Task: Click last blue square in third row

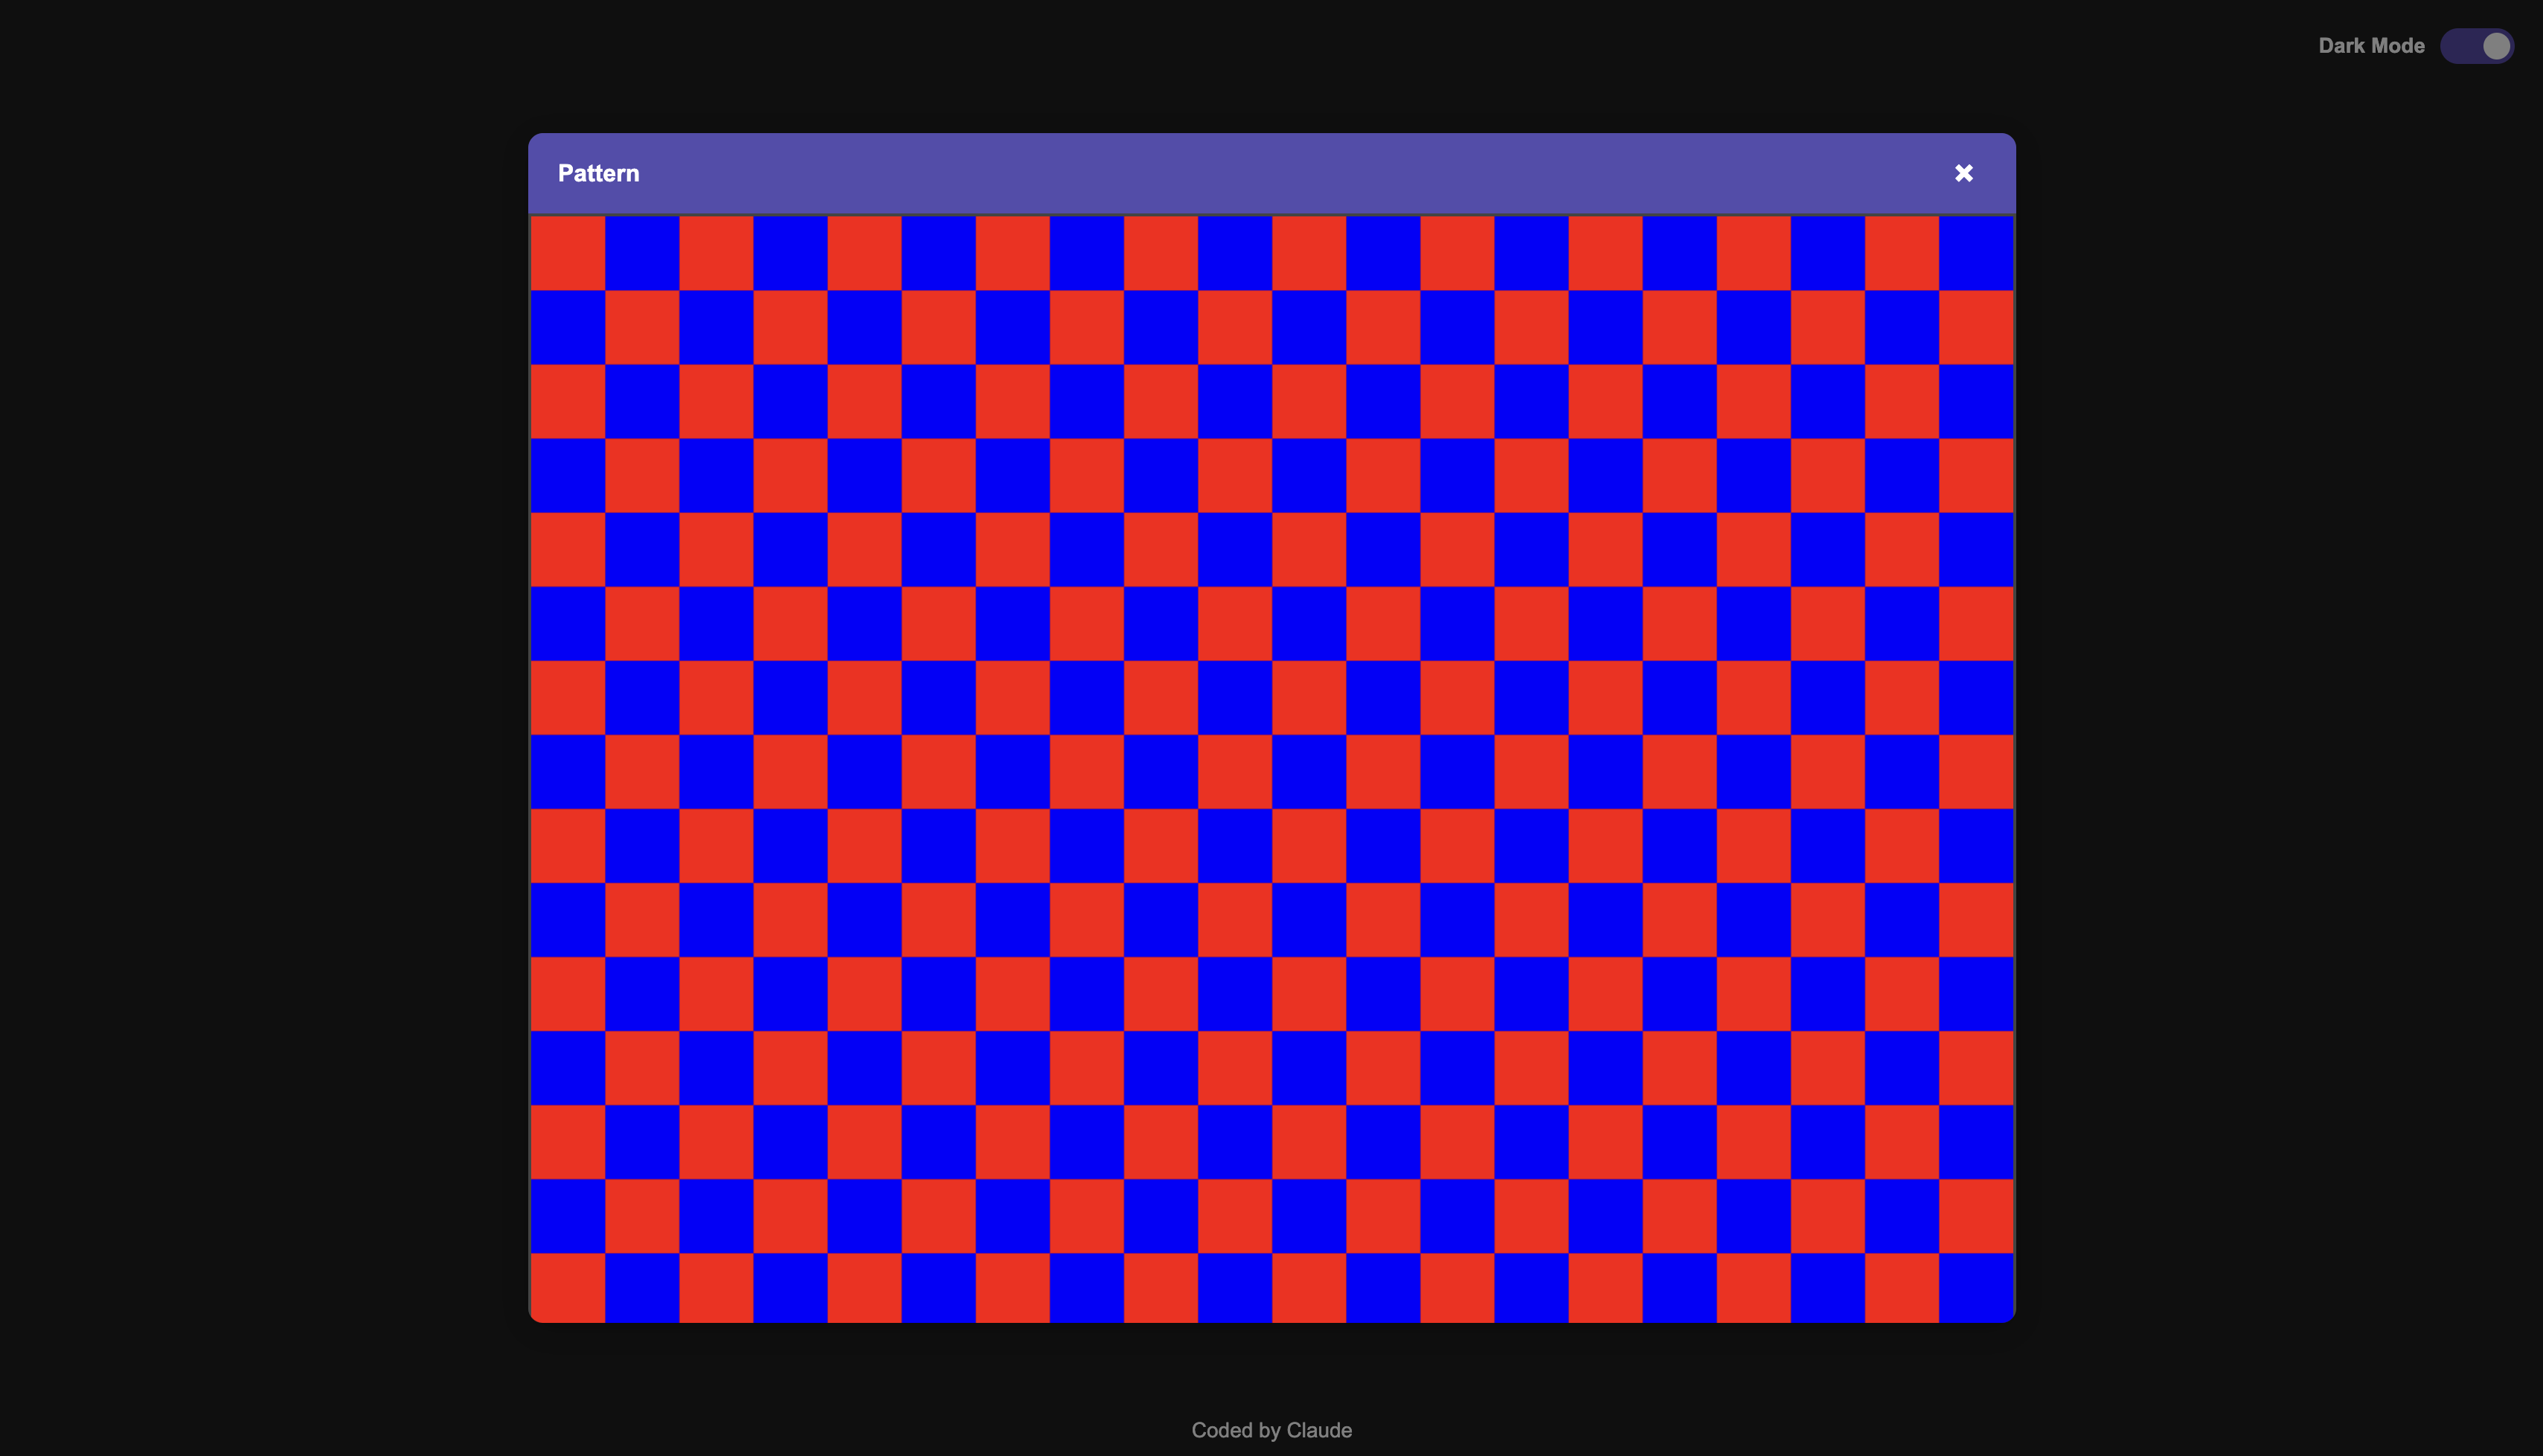Action: (1976, 401)
